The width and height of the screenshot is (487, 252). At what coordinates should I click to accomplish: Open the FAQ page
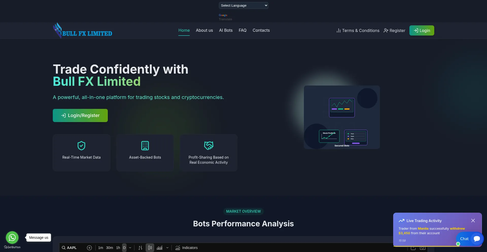coord(242,30)
